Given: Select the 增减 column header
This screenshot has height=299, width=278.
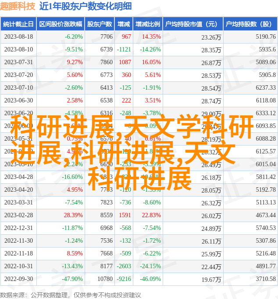Looking at the screenshot, I should point(124,24).
